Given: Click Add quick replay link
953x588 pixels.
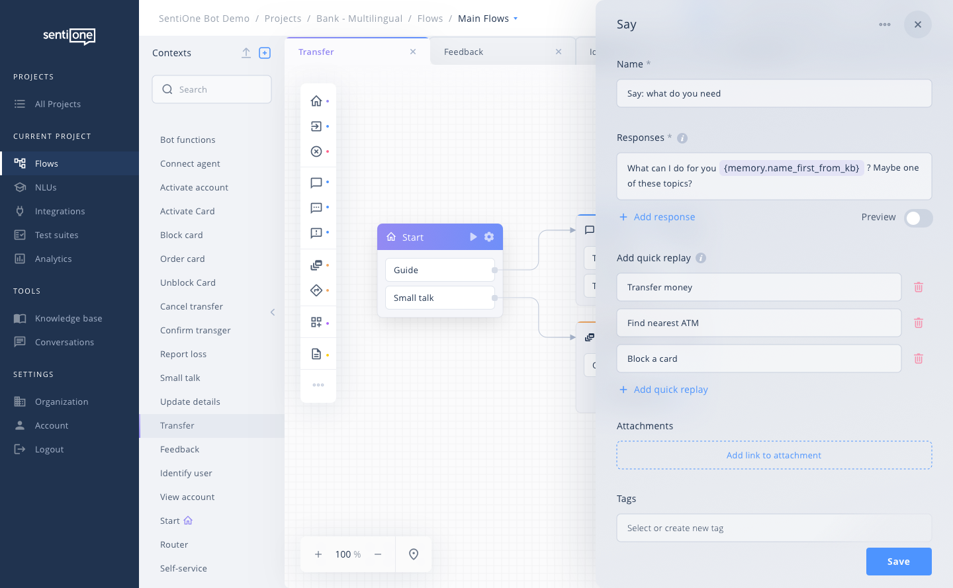Looking at the screenshot, I should pos(670,390).
